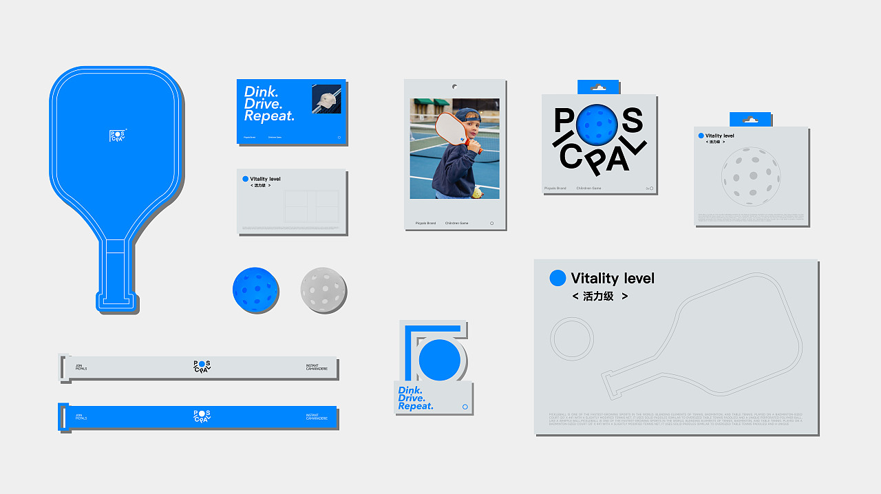
Task: Click the white cap image on the blue card
Action: click(326, 98)
